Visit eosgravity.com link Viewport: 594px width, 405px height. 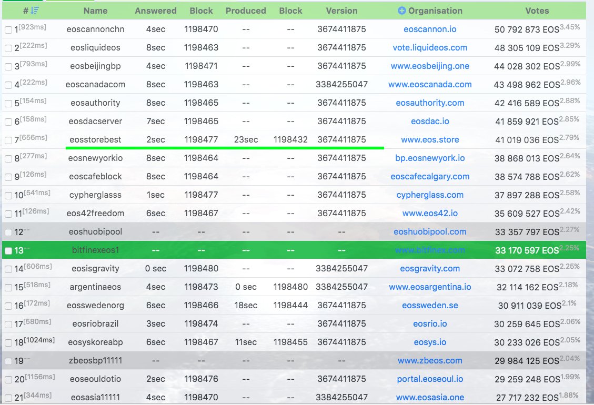point(430,269)
